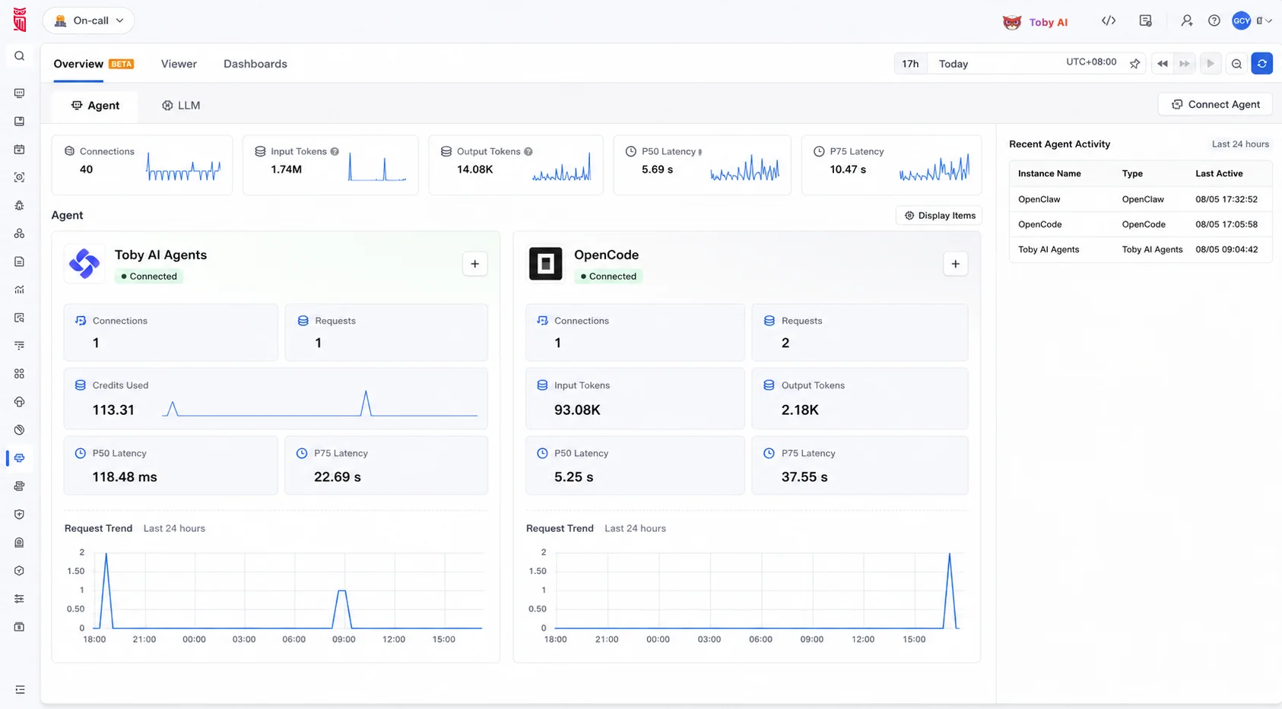
Task: Expand Toby AI Agents card plus button
Action: pyautogui.click(x=475, y=264)
